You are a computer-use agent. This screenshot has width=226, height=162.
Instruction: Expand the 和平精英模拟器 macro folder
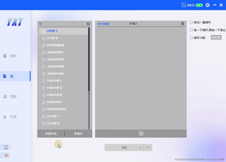(55, 45)
